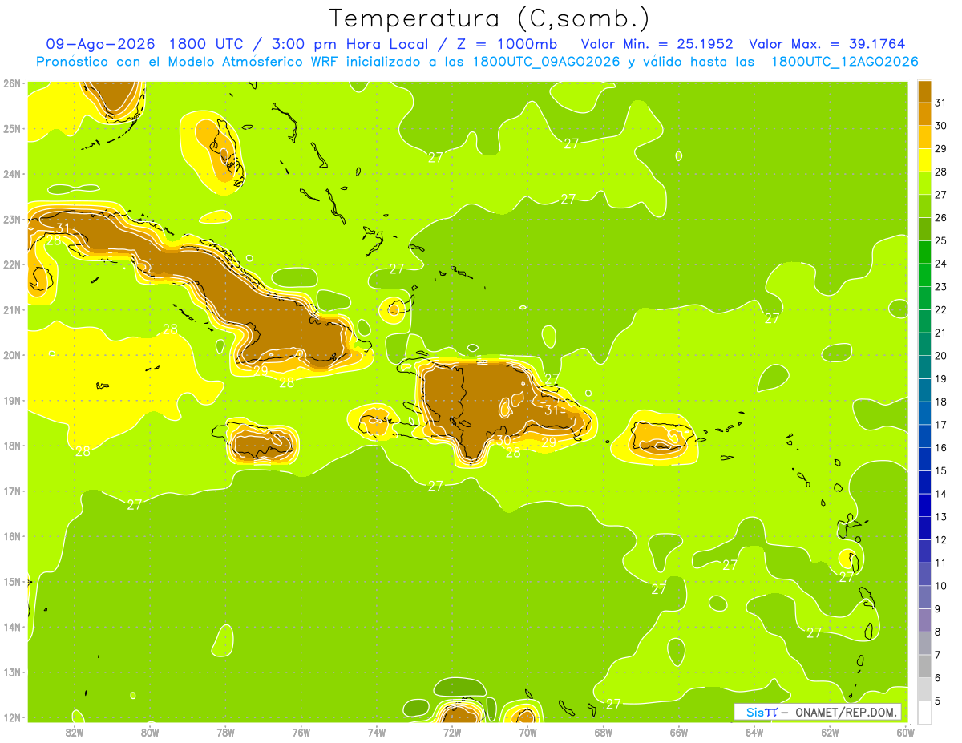Screen dimensions: 962x743
Task: Pick the white legend swatch below 5
Action: tap(924, 711)
